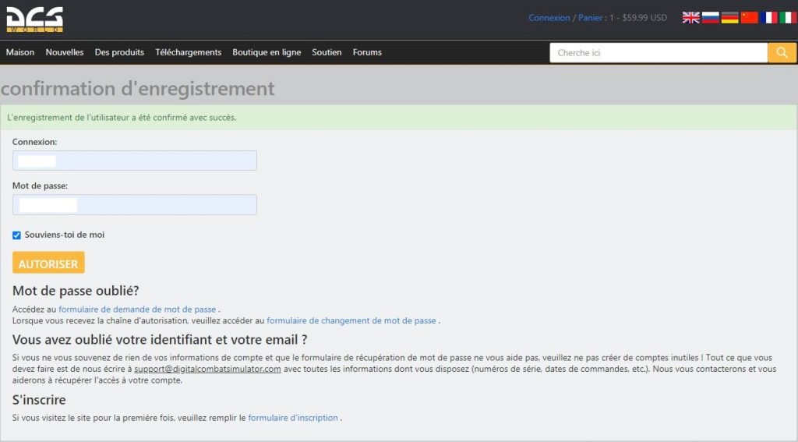Viewport: 798px width, 442px height.
Task: Focus the Connexion login input field
Action: coord(135,161)
